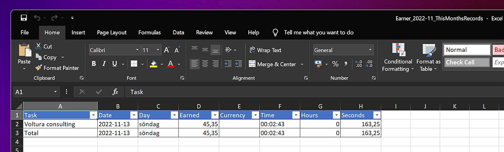Click the Increase Font Size icon
504x152 pixels.
point(167,50)
